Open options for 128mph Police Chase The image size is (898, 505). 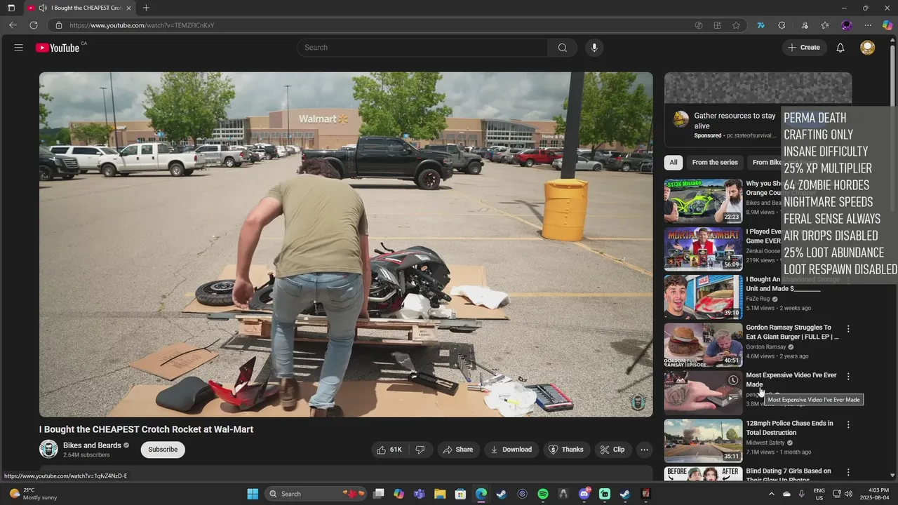[848, 424]
